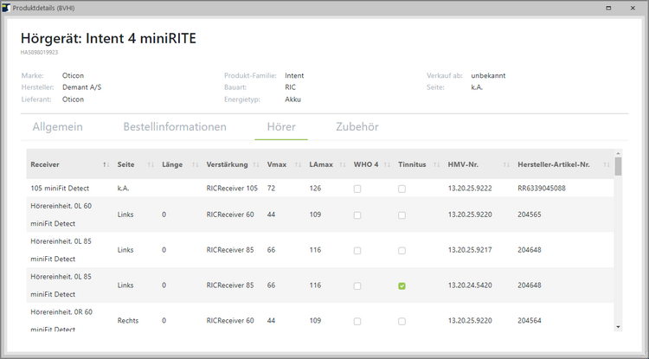Tick Tinnitus checkbox in row 204565
This screenshot has width=649, height=359.
point(402,215)
